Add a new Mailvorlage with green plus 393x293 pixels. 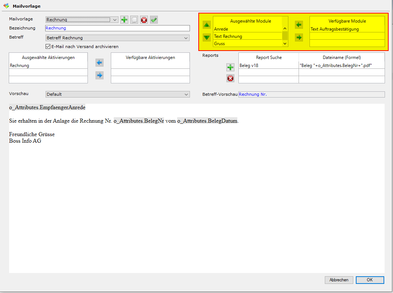124,20
